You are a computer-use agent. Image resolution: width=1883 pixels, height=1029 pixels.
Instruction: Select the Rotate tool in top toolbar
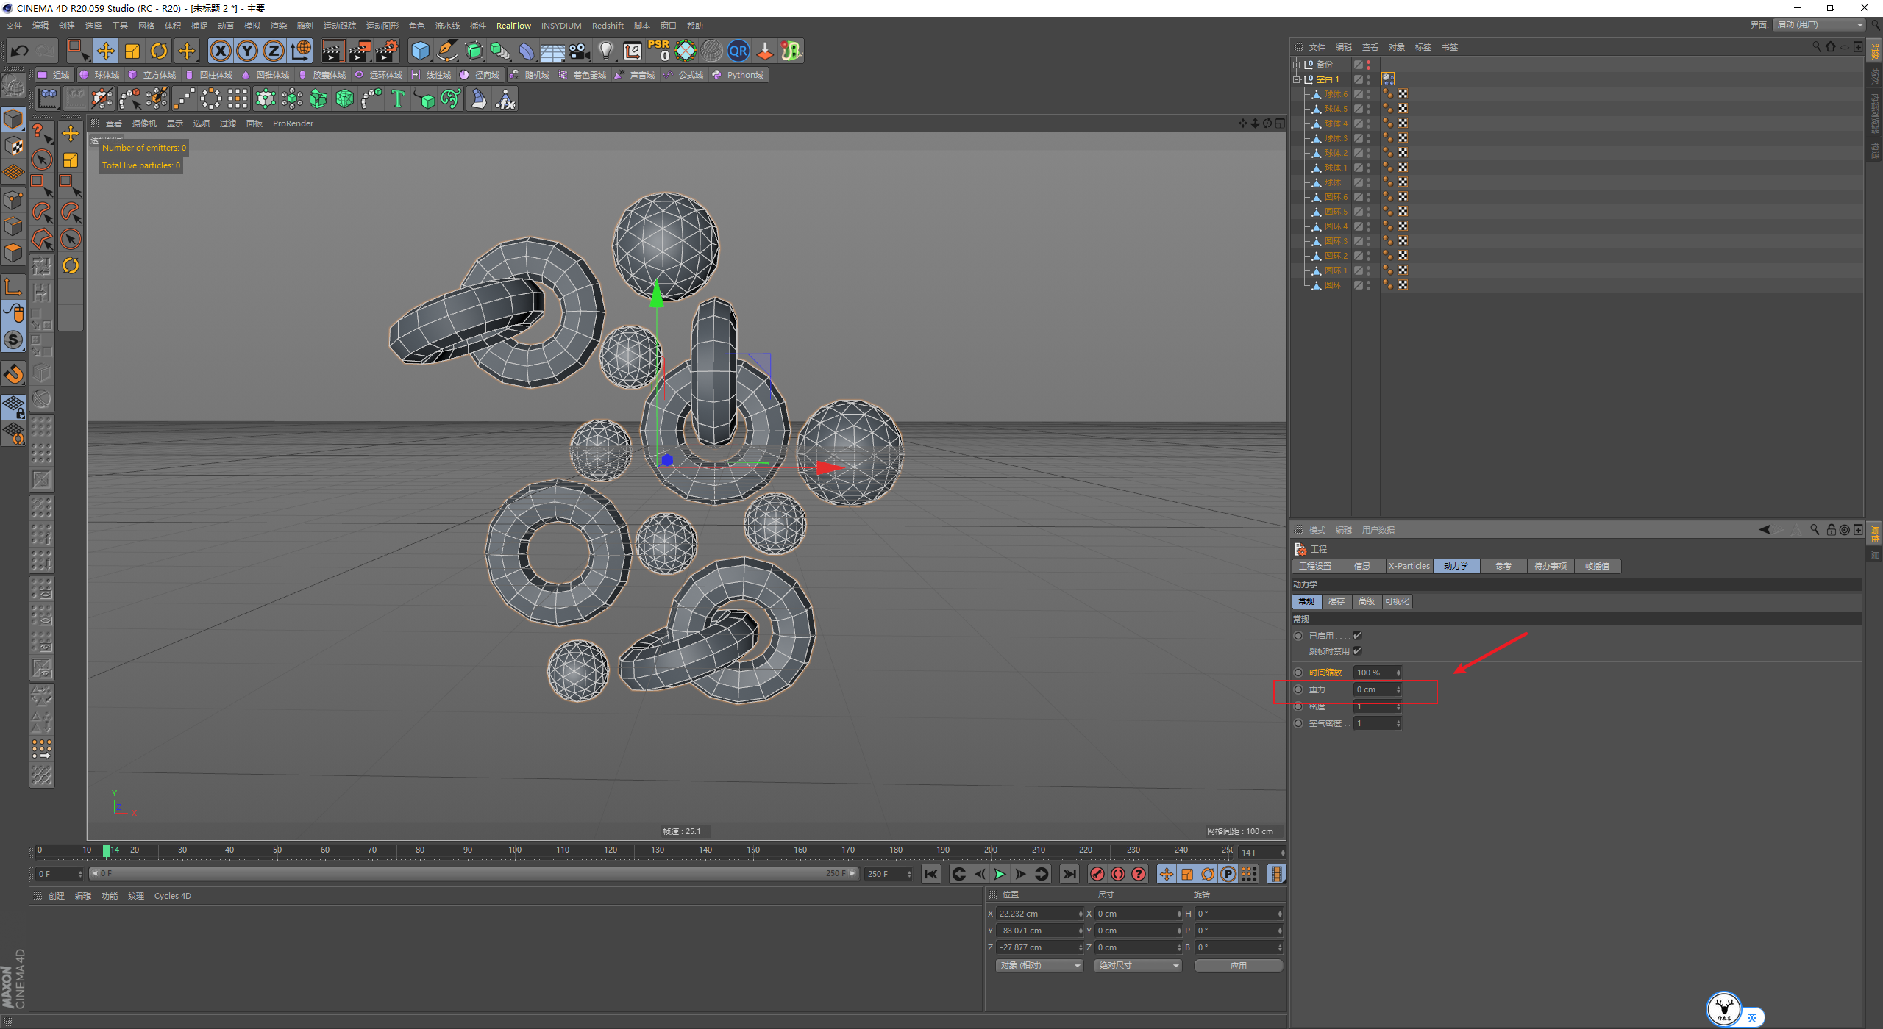(159, 51)
